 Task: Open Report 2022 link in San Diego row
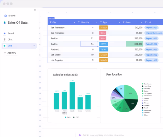[151, 55]
